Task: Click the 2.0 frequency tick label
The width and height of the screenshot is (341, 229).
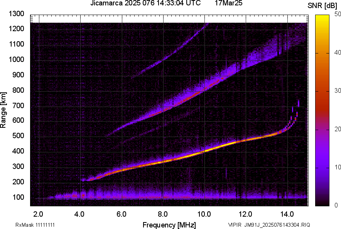Action: (38, 214)
